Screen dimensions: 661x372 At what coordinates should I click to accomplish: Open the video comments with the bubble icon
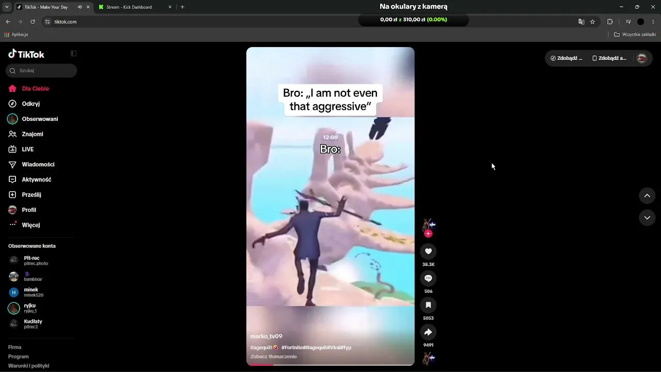(x=428, y=278)
